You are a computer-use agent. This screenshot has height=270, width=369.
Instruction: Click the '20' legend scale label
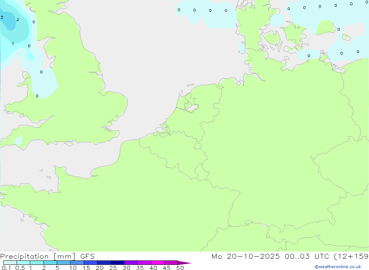pyautogui.click(x=100, y=268)
